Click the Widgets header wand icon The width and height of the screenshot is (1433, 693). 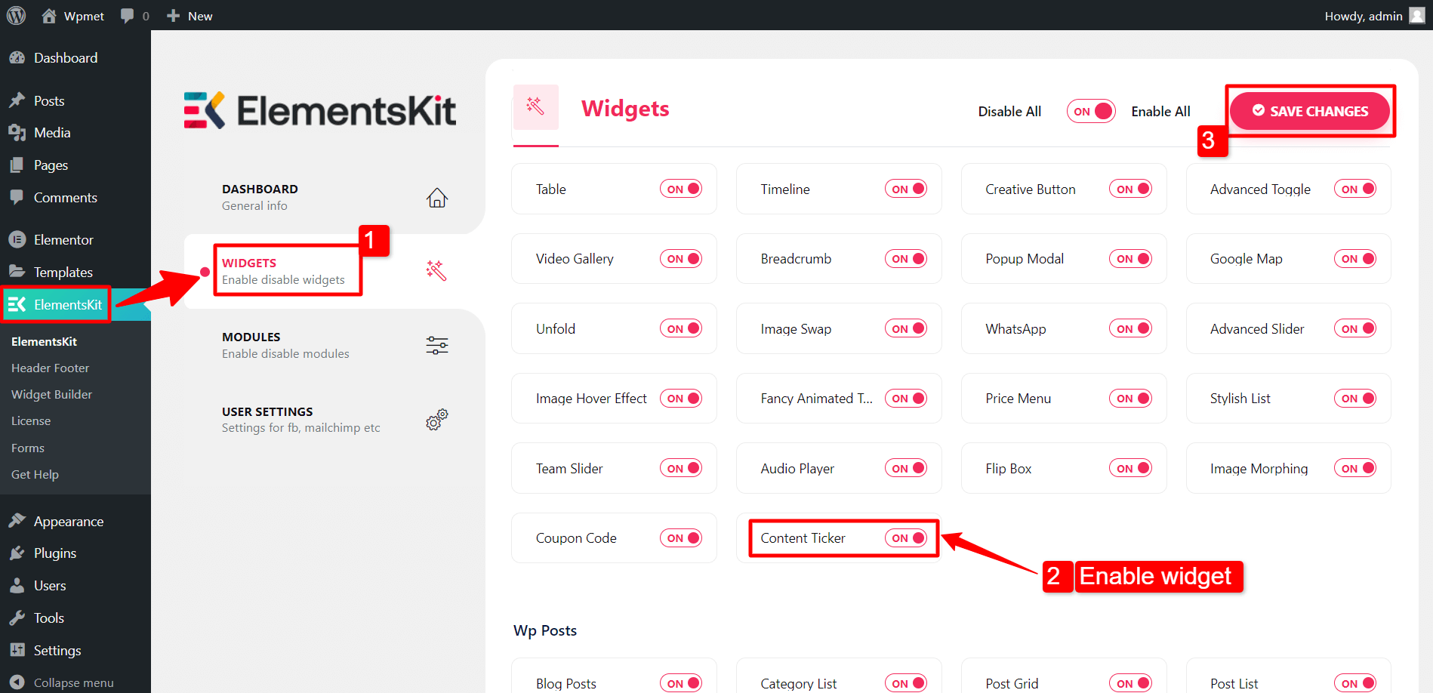point(536,106)
